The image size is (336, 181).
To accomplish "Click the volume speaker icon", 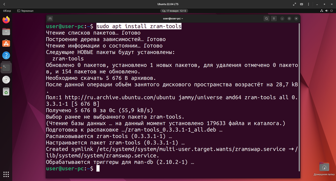I will coord(326,11).
